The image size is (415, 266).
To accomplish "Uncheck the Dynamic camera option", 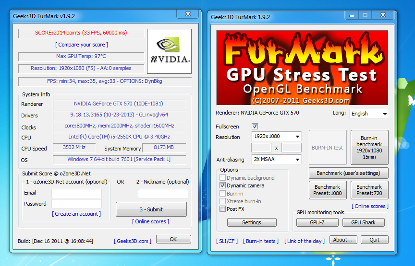I will [222, 185].
